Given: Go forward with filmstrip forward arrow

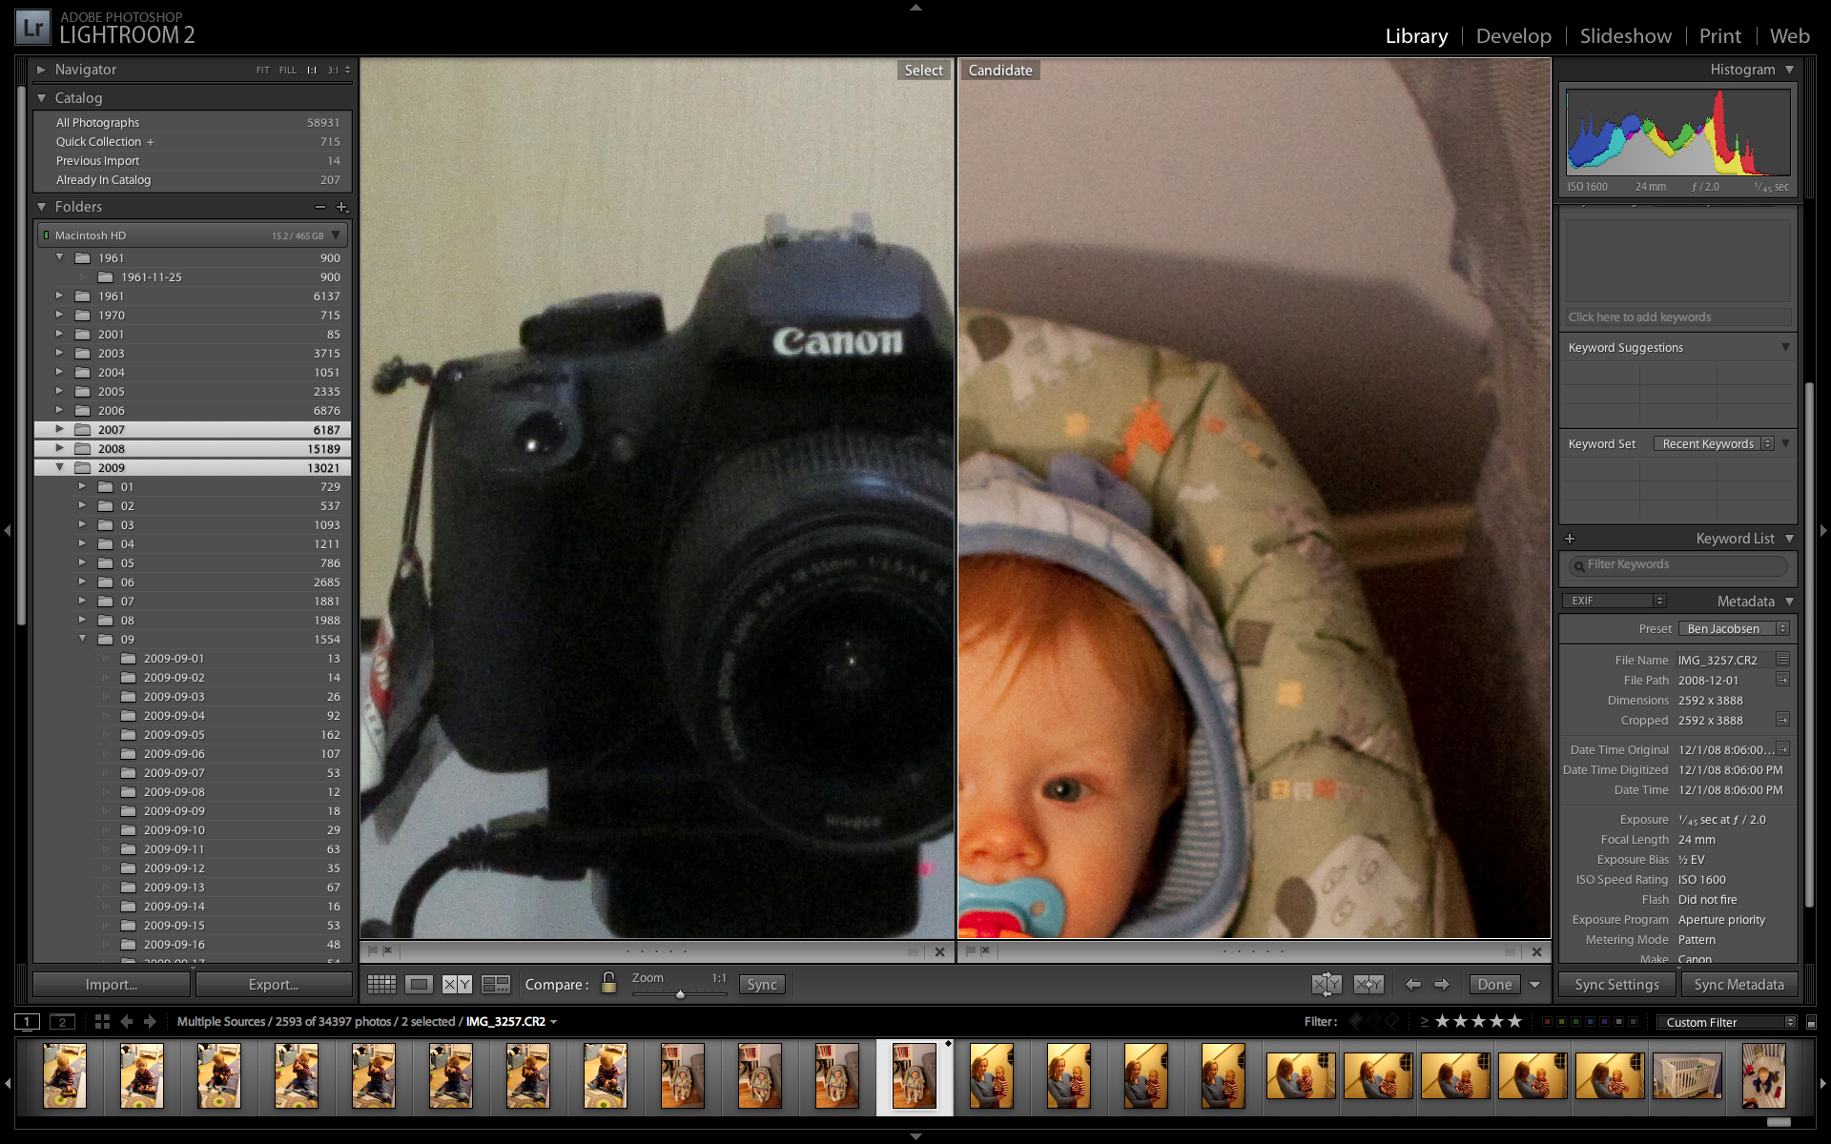Looking at the screenshot, I should pos(150,1021).
